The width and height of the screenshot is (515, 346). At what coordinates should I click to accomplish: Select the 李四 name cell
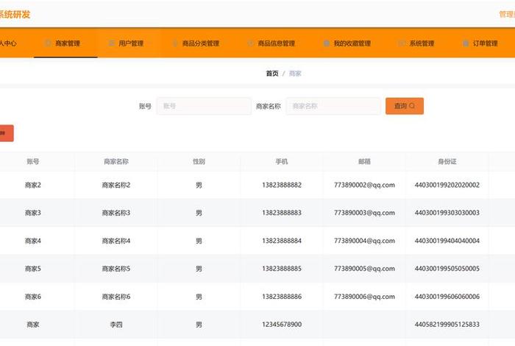(116, 325)
